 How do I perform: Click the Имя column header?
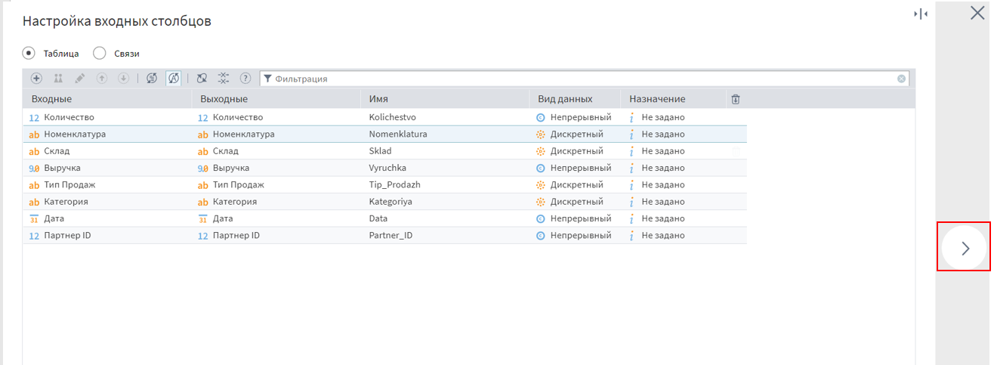379,99
